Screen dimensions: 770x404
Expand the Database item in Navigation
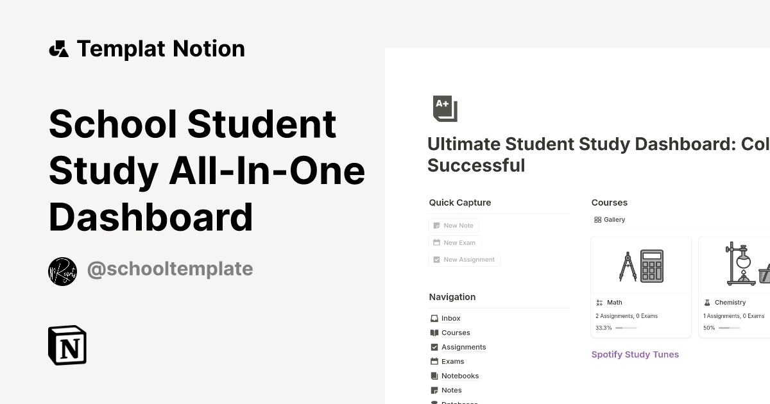(434, 402)
